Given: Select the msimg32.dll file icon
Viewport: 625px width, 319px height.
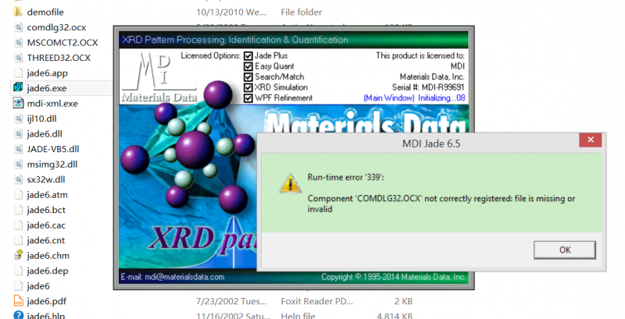Looking at the screenshot, I should tap(18, 164).
